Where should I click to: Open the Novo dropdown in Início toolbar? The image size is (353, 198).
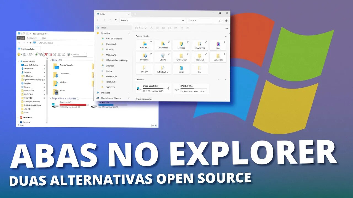[x=141, y=28]
